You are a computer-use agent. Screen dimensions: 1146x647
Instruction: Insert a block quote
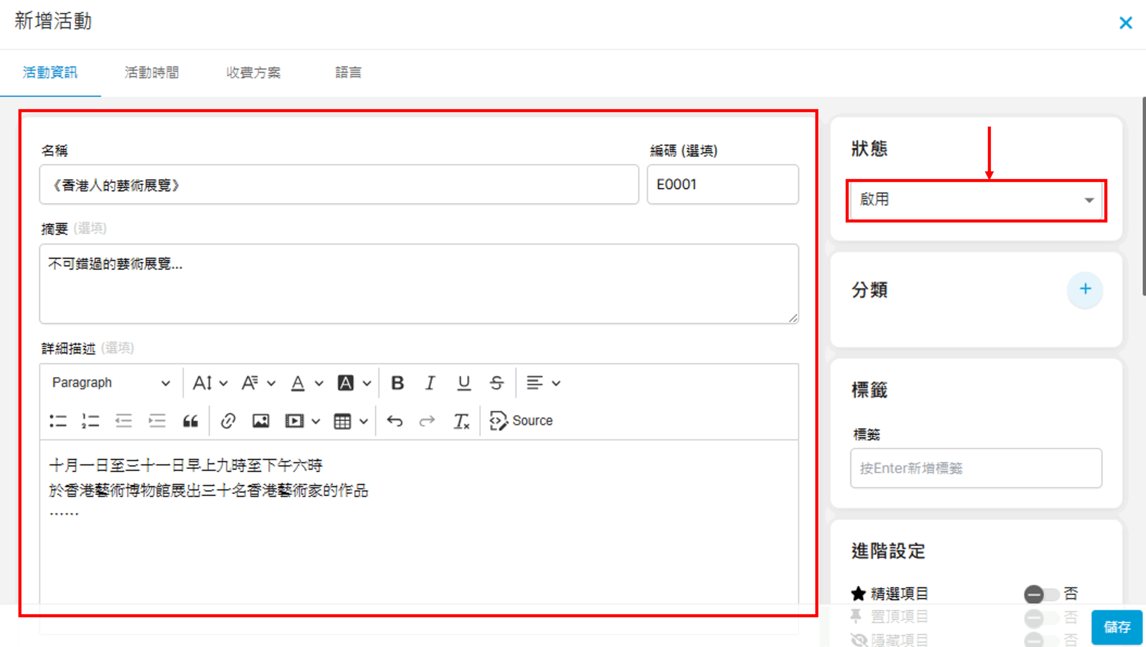click(x=190, y=421)
